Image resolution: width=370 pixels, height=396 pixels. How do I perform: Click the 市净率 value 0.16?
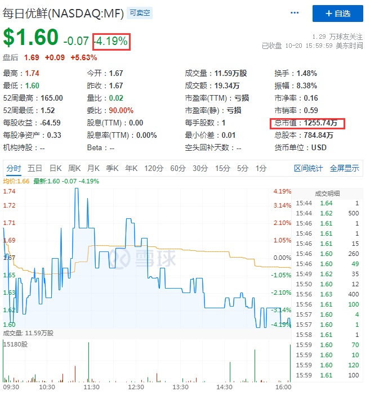[311, 98]
